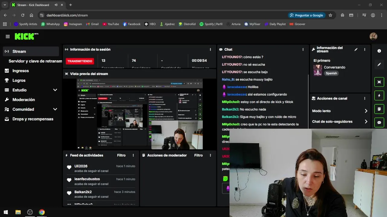Open a new Chrome tab
Screen dimensions: 387x217
click(x=70, y=5)
